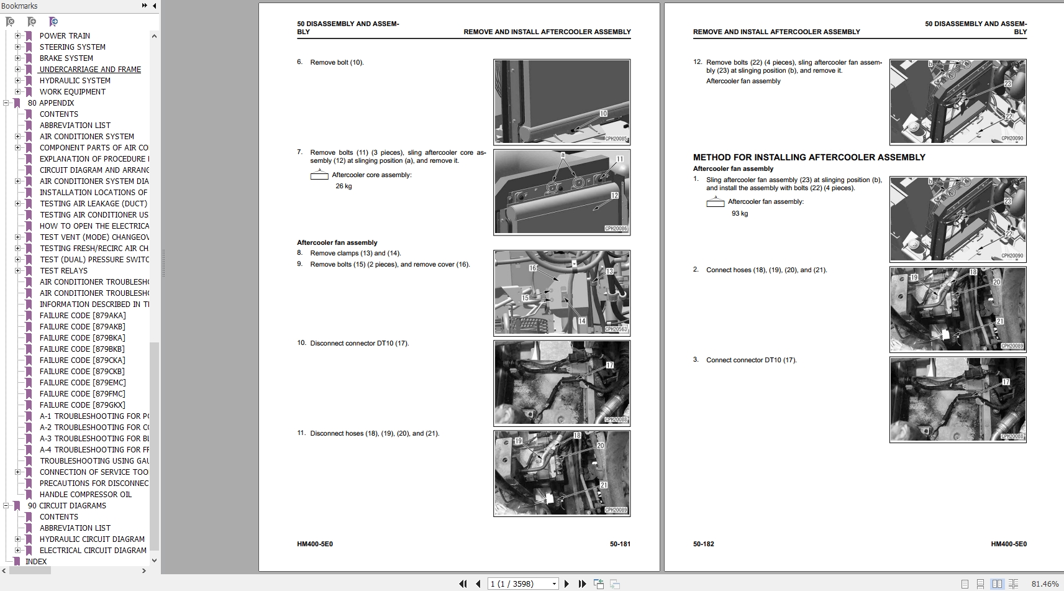Click the double-arrow bookmarks panel options icon
This screenshot has height=591, width=1064.
(144, 6)
